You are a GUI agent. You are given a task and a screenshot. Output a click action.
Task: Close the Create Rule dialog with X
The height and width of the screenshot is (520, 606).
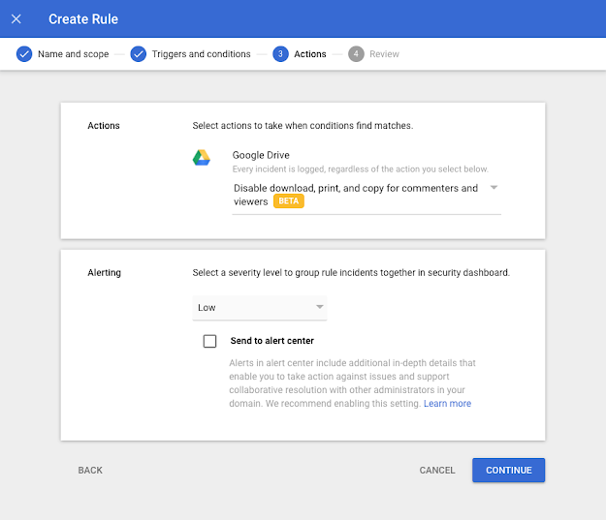click(16, 19)
